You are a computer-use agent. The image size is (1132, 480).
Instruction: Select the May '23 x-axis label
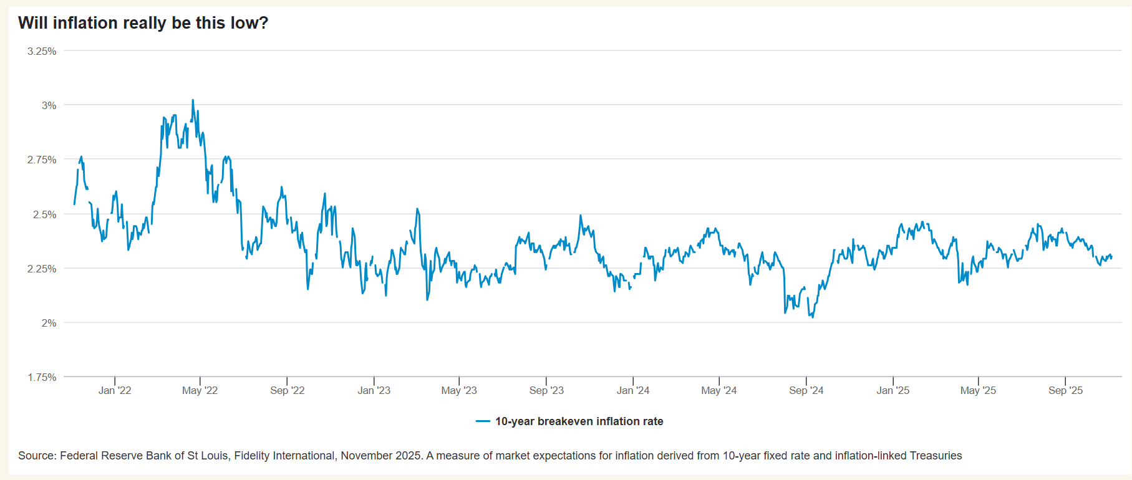(459, 390)
